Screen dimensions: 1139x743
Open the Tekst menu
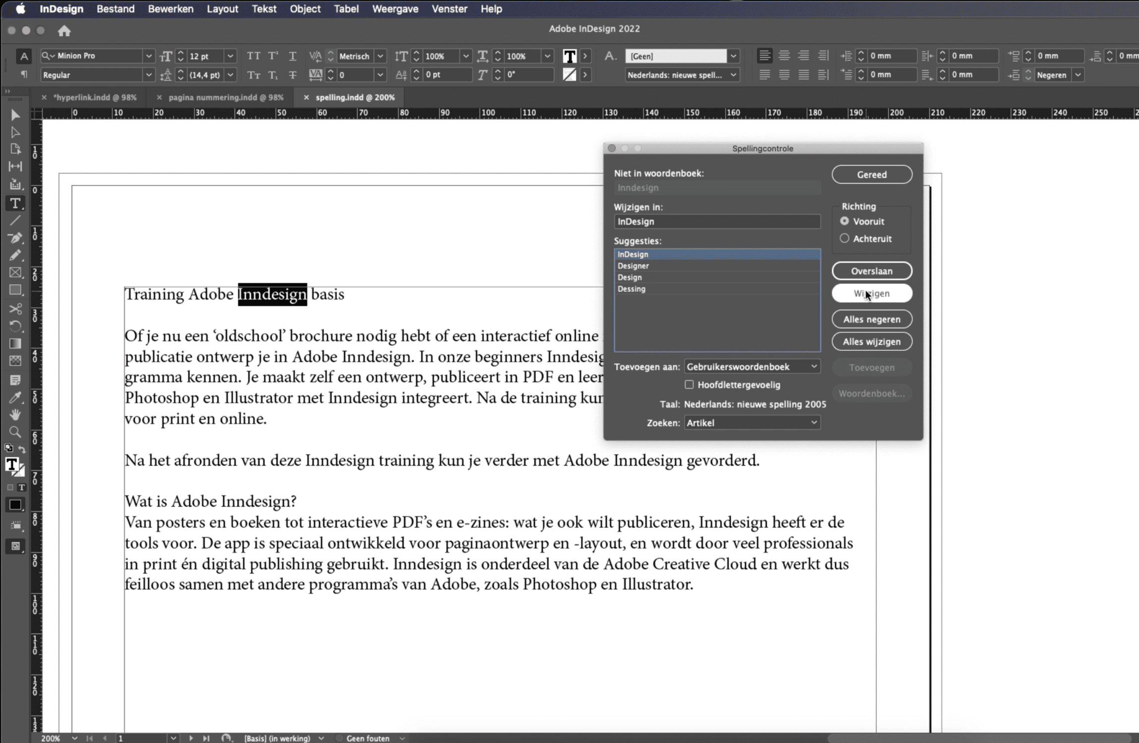coord(264,8)
